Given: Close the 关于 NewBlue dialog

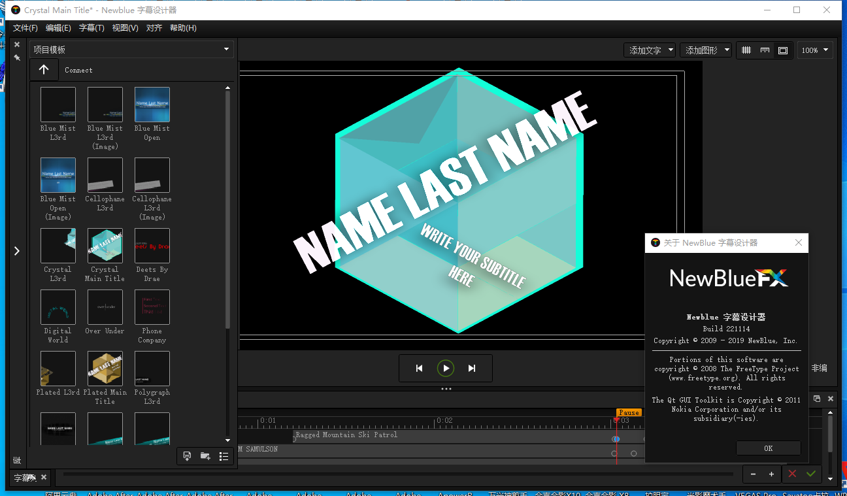Looking at the screenshot, I should coord(798,242).
